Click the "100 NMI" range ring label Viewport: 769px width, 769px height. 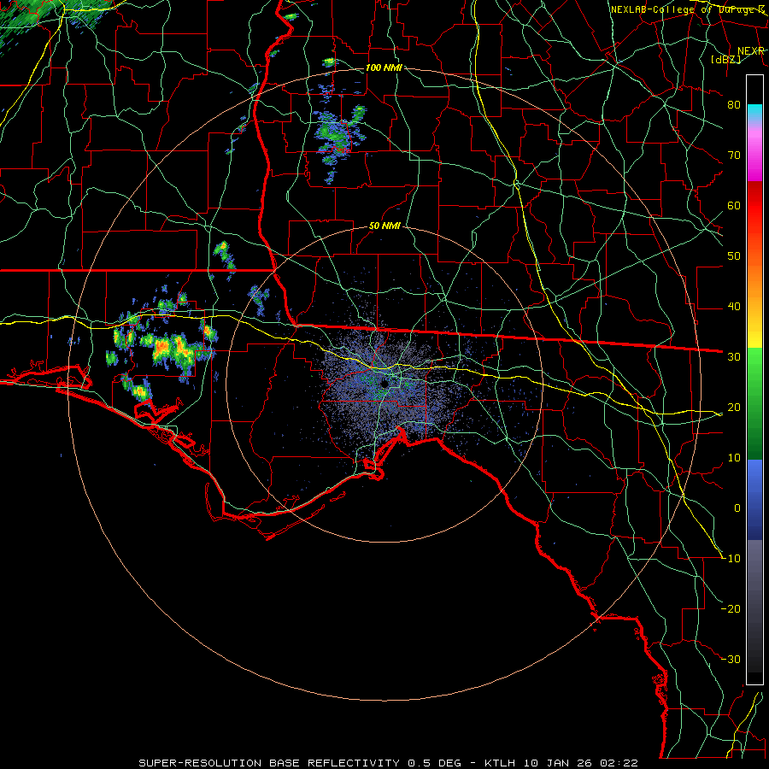[384, 68]
